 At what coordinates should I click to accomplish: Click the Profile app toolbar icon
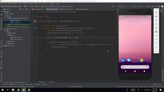pyautogui.click(x=139, y=6)
